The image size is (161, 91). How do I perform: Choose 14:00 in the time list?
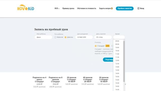(117, 73)
